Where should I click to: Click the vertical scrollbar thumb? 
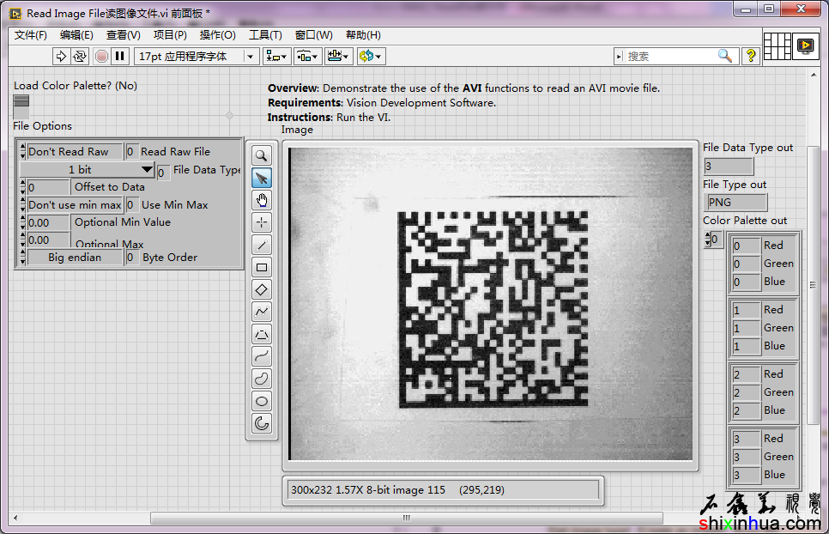click(x=814, y=286)
